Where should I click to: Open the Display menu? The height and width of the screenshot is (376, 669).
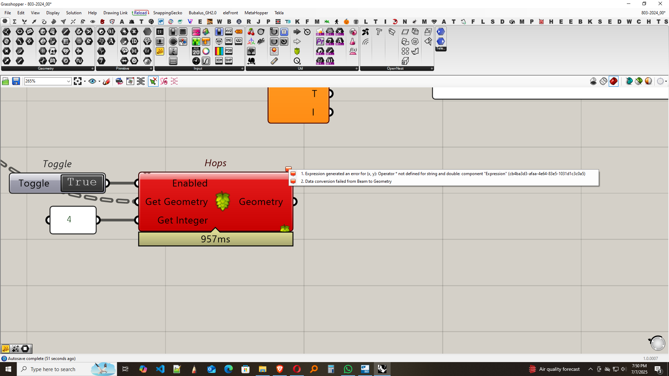click(53, 13)
